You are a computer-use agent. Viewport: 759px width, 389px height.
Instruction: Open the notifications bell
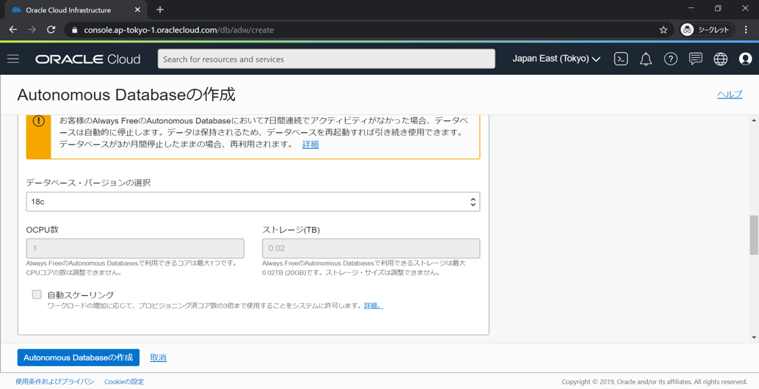(646, 59)
